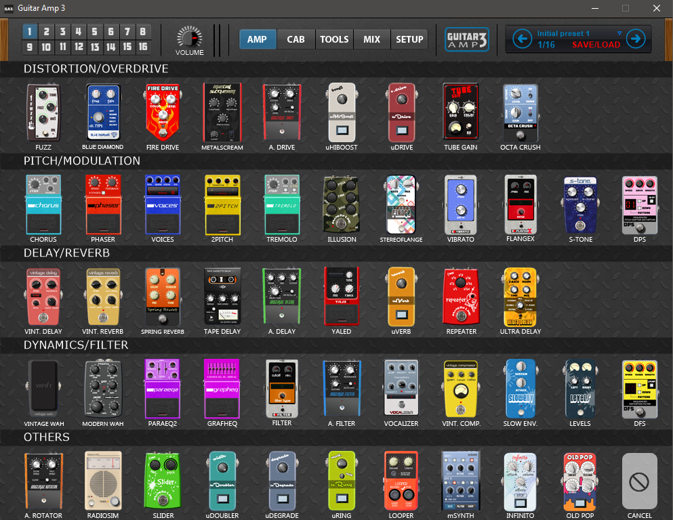Select preset slot 5
Image resolution: width=673 pixels, height=520 pixels.
[x=94, y=31]
